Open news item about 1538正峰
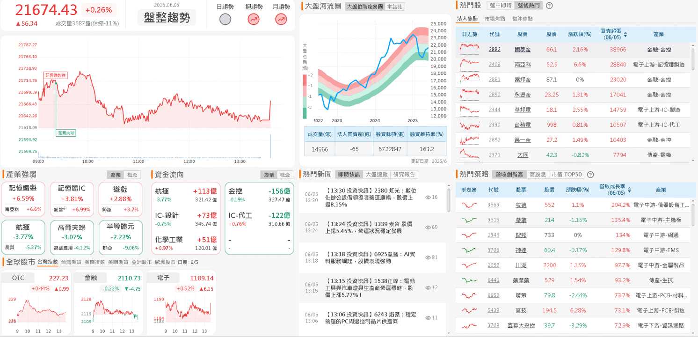Viewport: 698px width, 337px height. coord(373,287)
